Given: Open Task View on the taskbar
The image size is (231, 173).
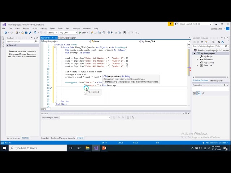Looking at the screenshot, I should pos(79,148).
